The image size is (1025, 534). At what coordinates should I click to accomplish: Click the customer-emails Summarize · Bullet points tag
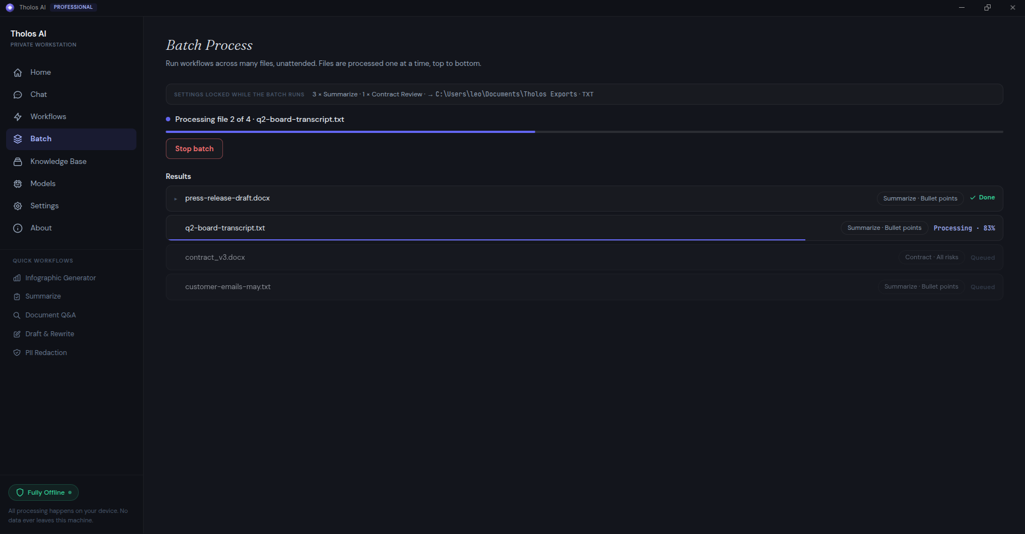(921, 287)
